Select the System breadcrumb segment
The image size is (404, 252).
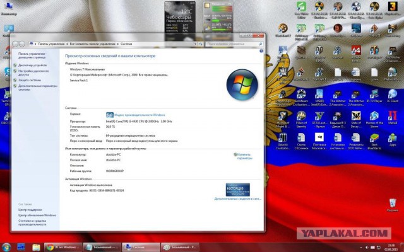[126, 44]
